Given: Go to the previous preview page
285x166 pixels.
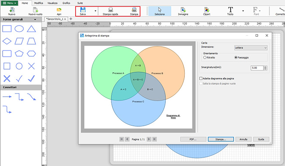Looking at the screenshot, I should point(127,139).
